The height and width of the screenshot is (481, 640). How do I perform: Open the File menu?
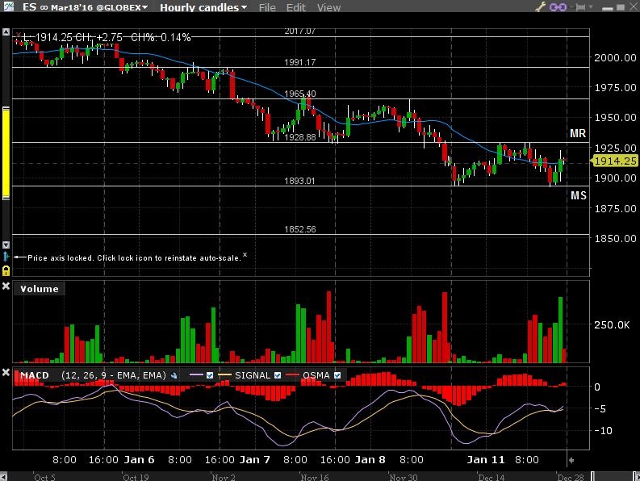pyautogui.click(x=267, y=7)
